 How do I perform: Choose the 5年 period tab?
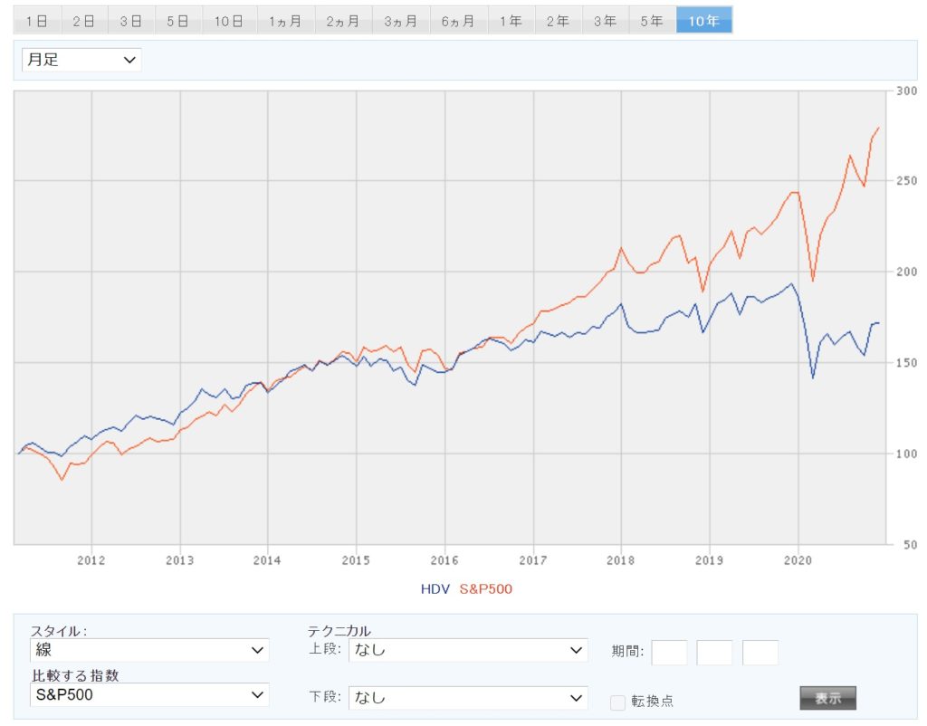point(652,21)
